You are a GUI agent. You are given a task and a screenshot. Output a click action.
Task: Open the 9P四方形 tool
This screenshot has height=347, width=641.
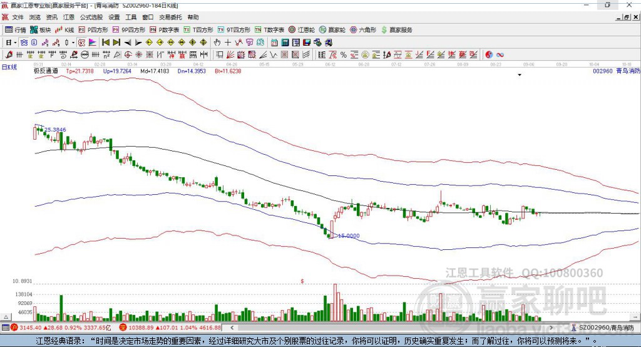tap(129, 30)
